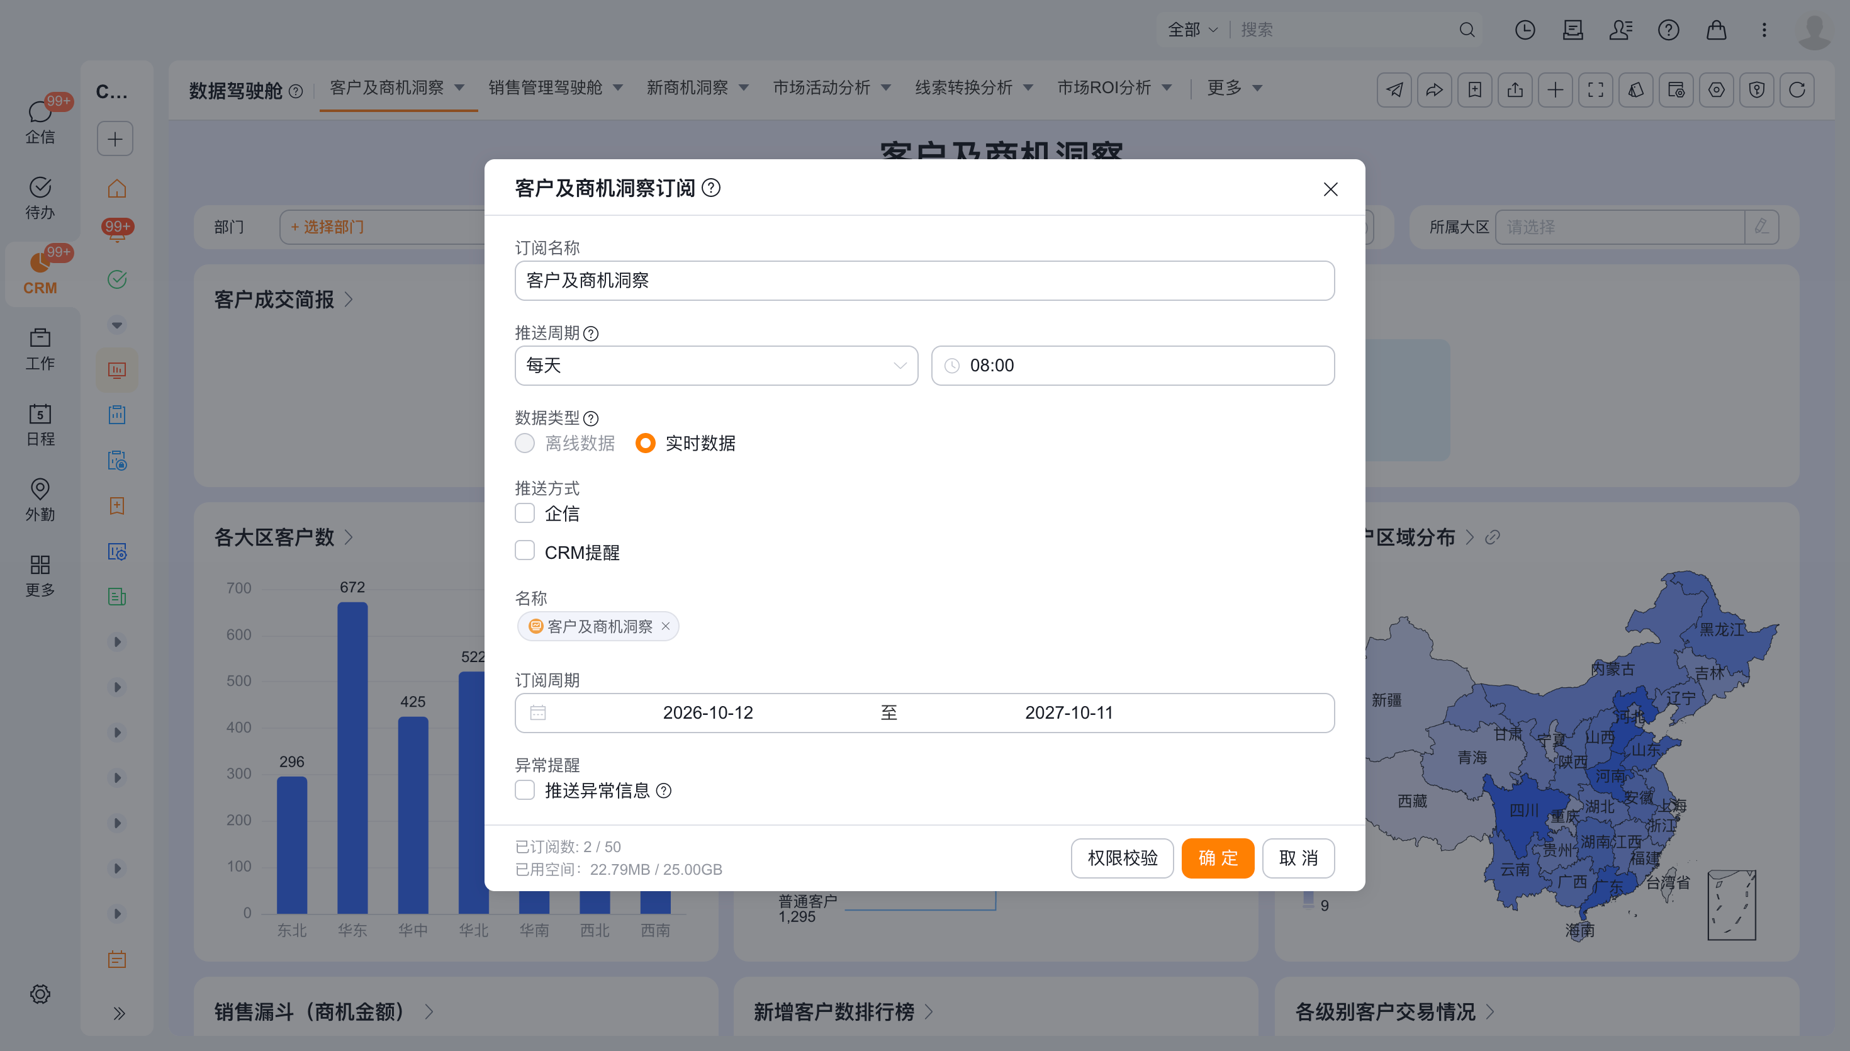Open the 企信 messaging icon

pyautogui.click(x=40, y=112)
